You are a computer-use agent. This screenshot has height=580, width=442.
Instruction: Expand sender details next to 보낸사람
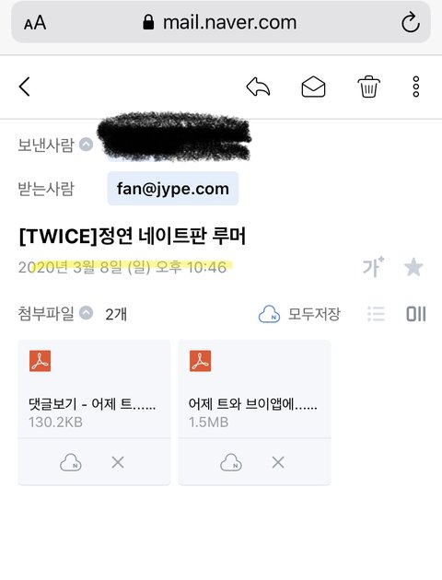87,145
